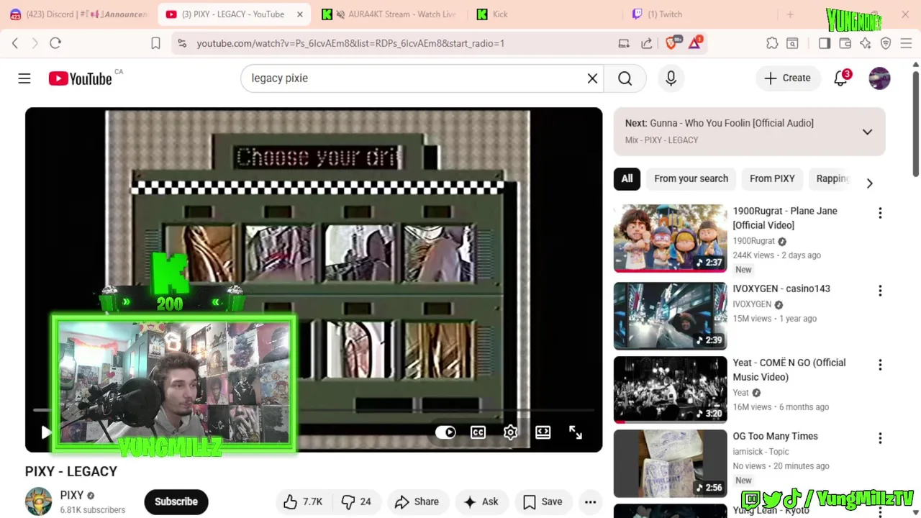Switch to AURA4KT Stream browser tab
This screenshot has width=921, height=518.
coord(389,14)
